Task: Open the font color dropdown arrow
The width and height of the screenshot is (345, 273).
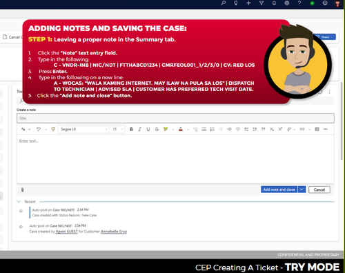Action: (188, 130)
